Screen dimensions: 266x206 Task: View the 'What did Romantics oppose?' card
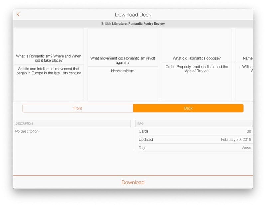tap(197, 64)
